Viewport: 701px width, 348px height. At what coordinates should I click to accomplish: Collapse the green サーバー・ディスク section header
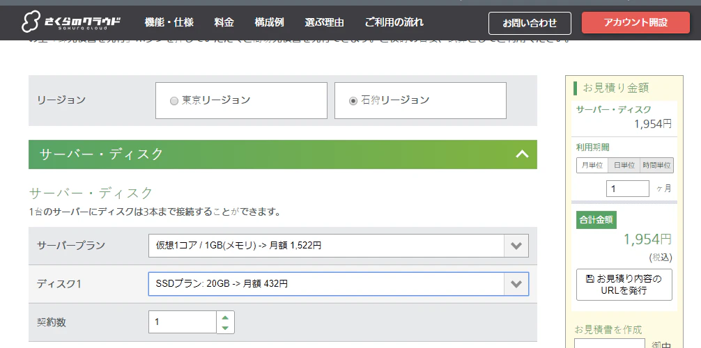pos(282,155)
